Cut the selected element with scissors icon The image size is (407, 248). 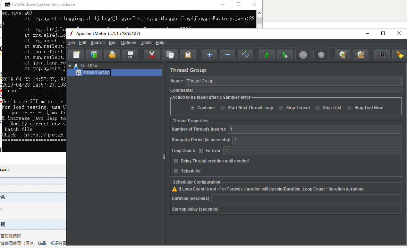click(x=152, y=55)
